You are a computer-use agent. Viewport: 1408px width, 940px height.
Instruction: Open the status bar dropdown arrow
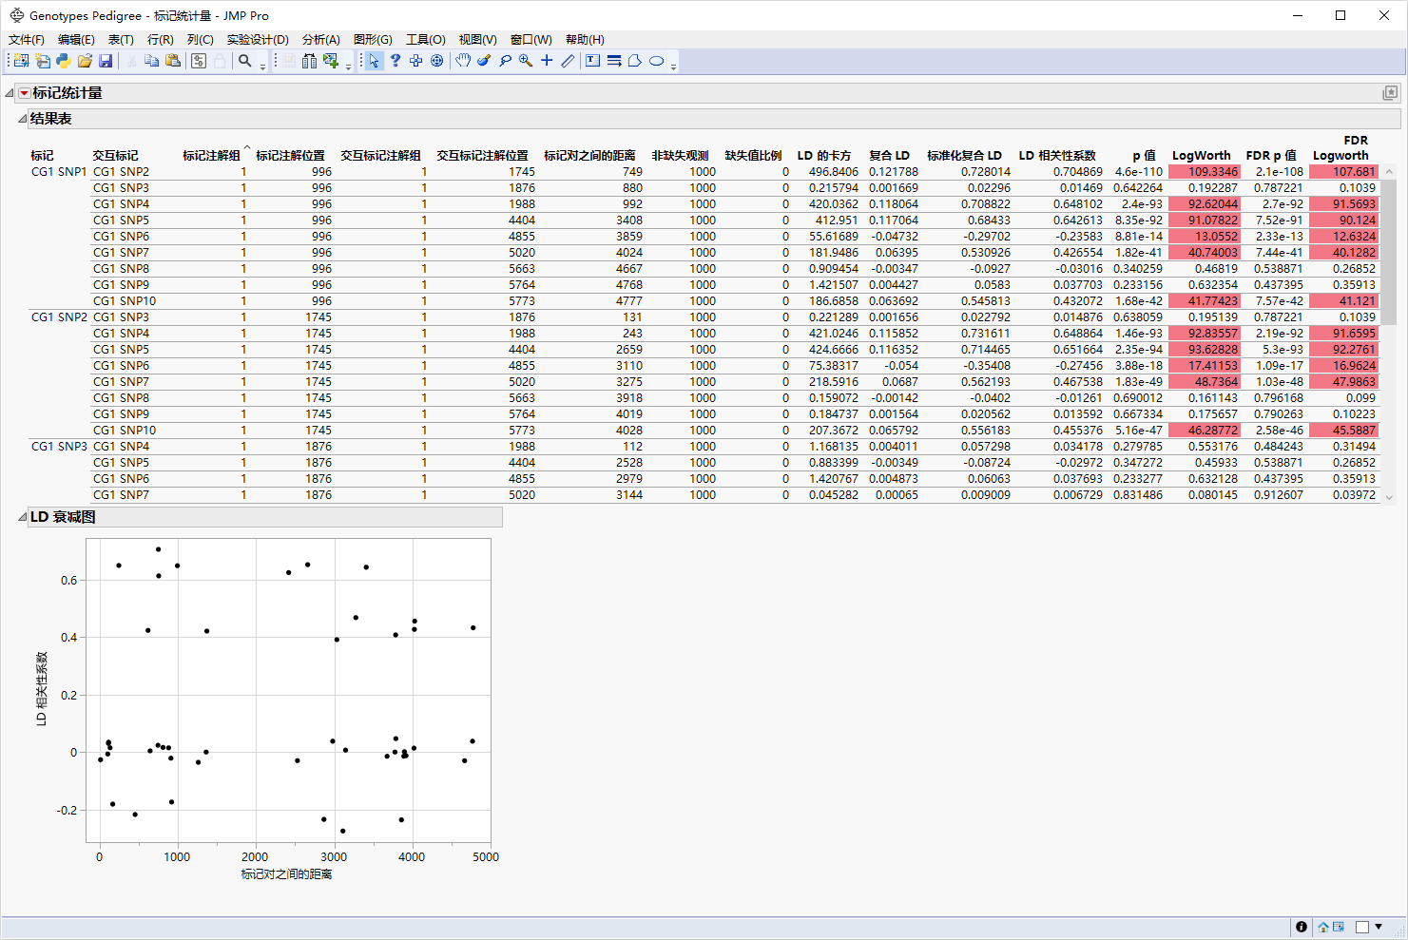click(x=1379, y=927)
